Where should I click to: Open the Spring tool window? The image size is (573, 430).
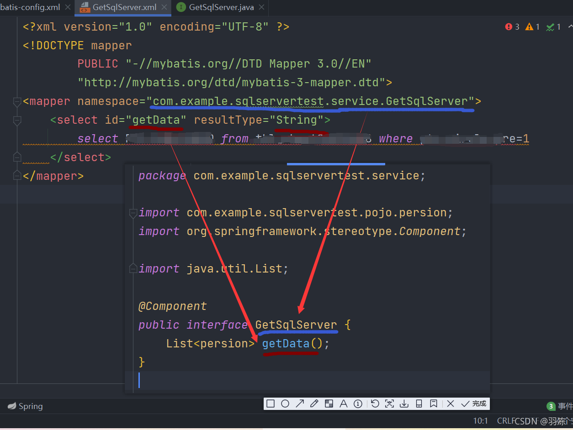pos(25,406)
